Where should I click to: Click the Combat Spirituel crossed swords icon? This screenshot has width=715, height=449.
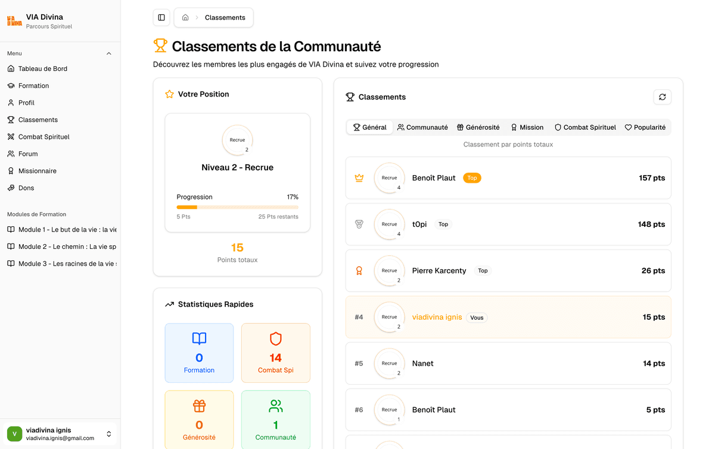11,136
